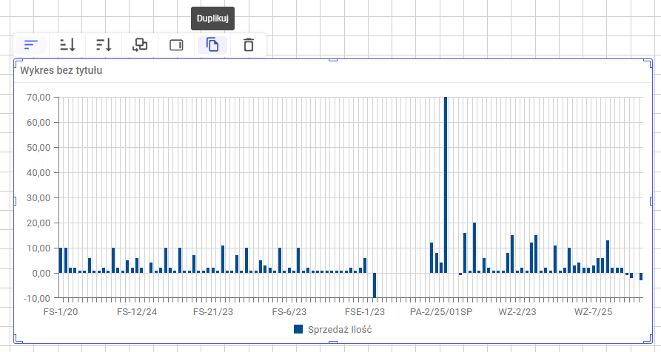Select the original order sort icon
Image resolution: width=661 pixels, height=352 pixels.
(x=31, y=45)
